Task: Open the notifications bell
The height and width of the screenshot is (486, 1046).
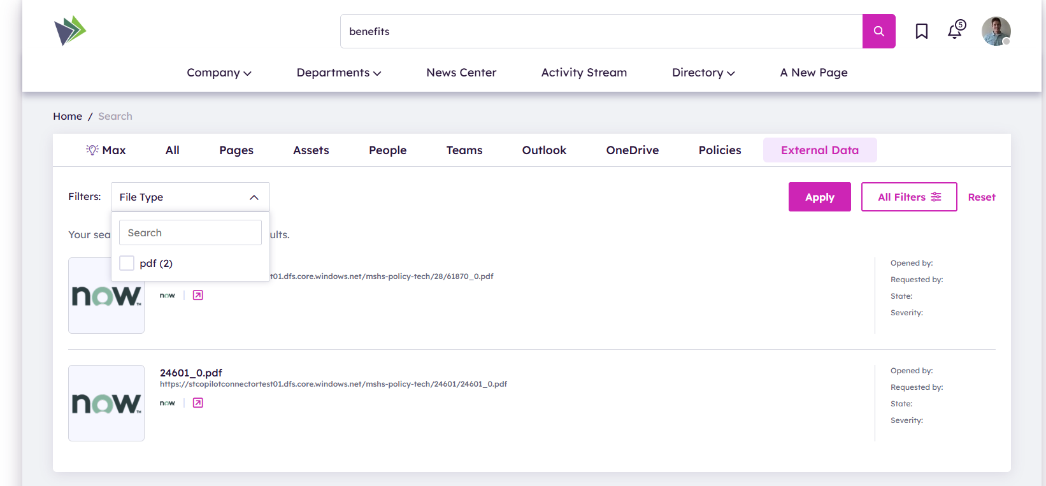Action: [x=956, y=30]
